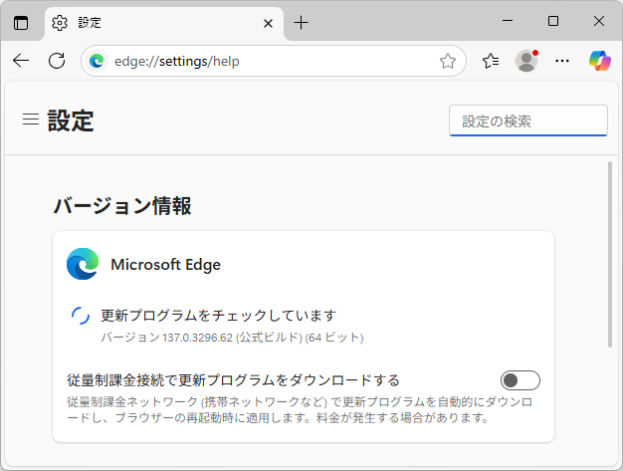Open a new tab with plus button
The width and height of the screenshot is (623, 471).
pyautogui.click(x=301, y=23)
